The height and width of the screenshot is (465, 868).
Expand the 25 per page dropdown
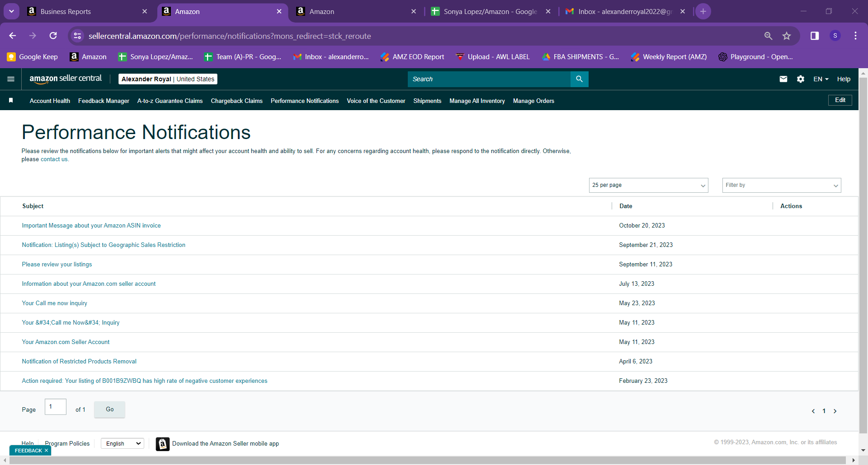648,185
